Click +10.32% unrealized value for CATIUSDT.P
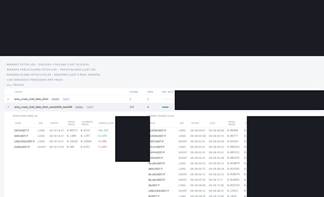This screenshot has height=197, width=324. [103, 130]
